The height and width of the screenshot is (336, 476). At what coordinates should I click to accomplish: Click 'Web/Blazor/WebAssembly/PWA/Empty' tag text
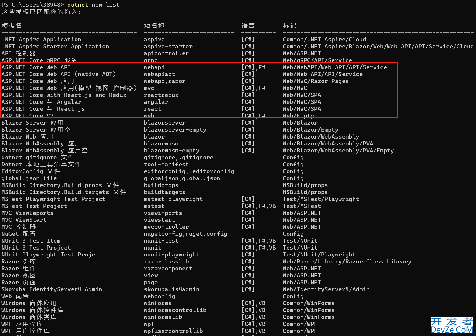click(338, 150)
